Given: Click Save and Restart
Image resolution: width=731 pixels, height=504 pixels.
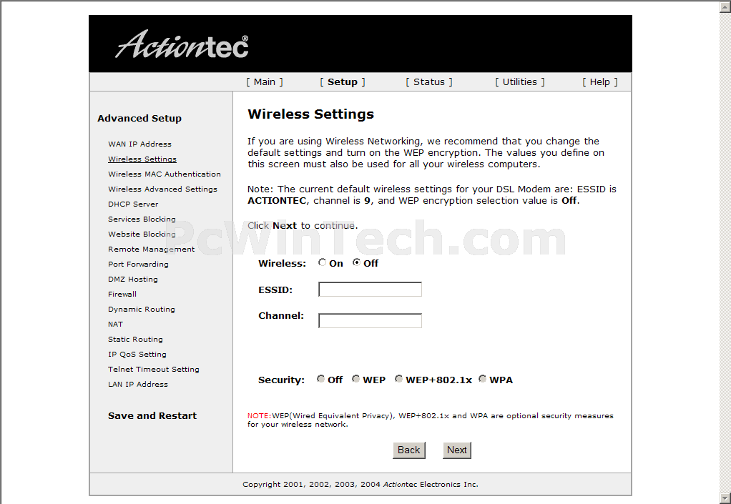Looking at the screenshot, I should click(x=152, y=415).
